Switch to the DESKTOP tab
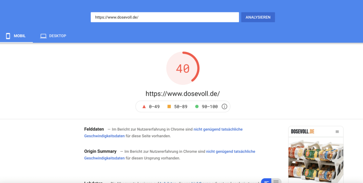This screenshot has height=183, width=363. [x=53, y=36]
